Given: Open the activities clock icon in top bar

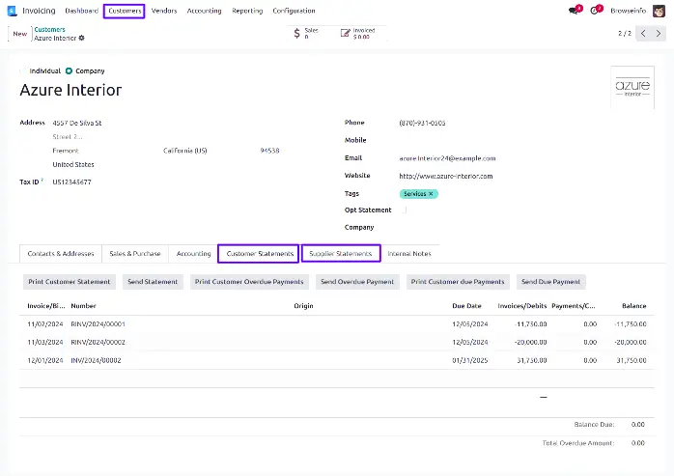Looking at the screenshot, I should [x=595, y=11].
